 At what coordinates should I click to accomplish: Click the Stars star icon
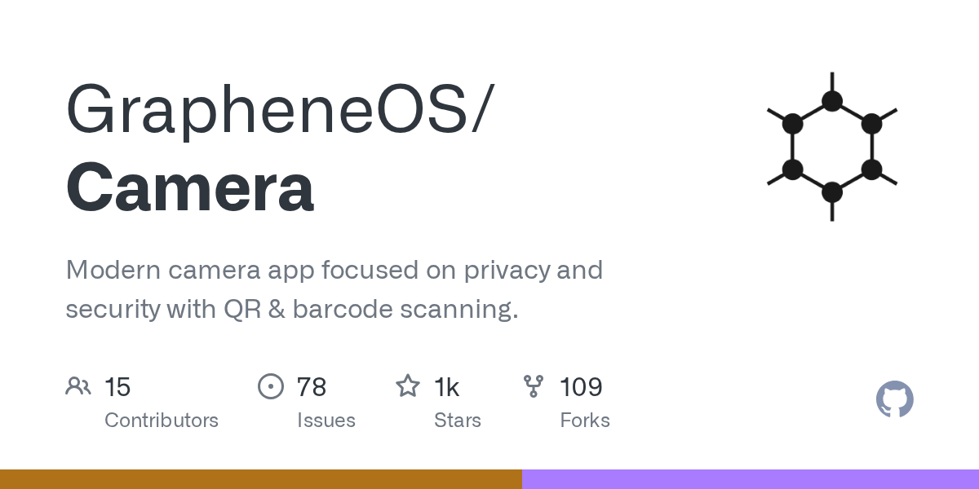(407, 386)
